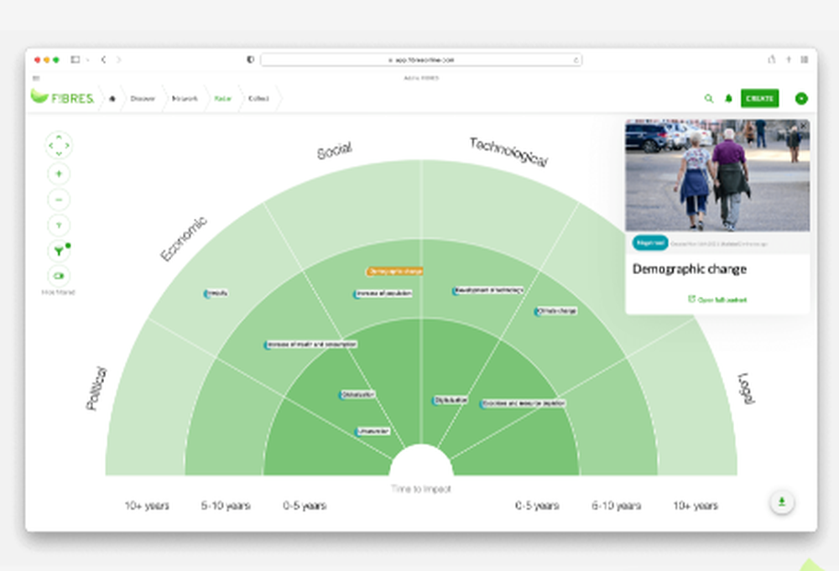Click the privacy shield icon near address bar
839x571 pixels.
pos(250,60)
